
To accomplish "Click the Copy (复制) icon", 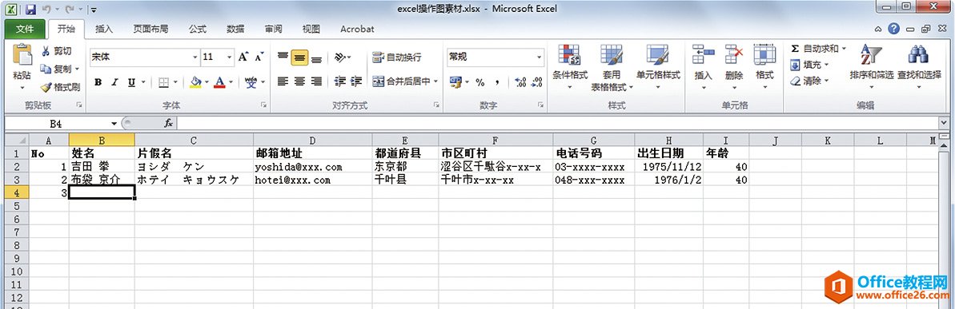I will pos(46,69).
